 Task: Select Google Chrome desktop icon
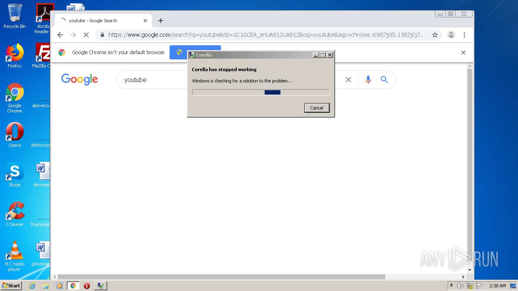pyautogui.click(x=15, y=98)
